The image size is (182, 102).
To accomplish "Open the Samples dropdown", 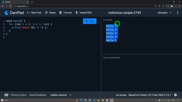I will pos(164,13).
